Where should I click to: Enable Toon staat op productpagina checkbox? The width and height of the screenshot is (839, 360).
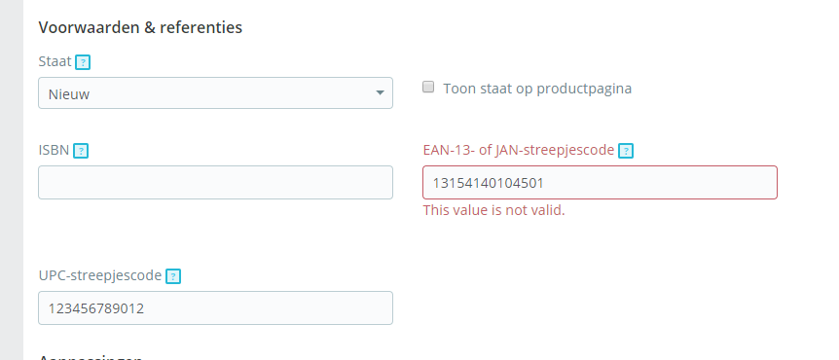(x=428, y=87)
